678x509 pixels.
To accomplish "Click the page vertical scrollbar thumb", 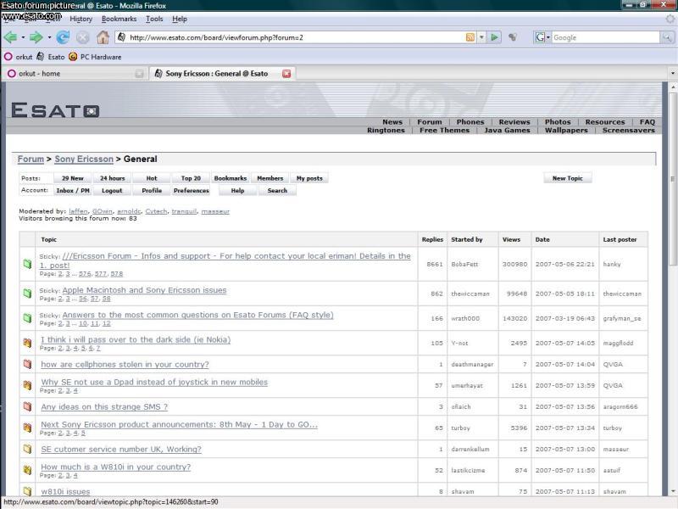I will [673, 178].
